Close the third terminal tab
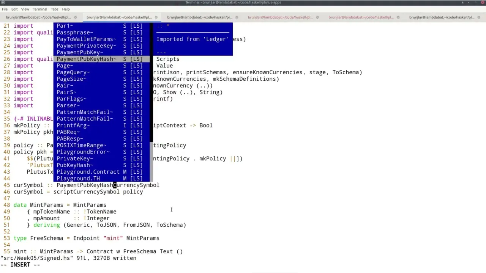Viewport: 486px width, 273px height. [x=237, y=17]
